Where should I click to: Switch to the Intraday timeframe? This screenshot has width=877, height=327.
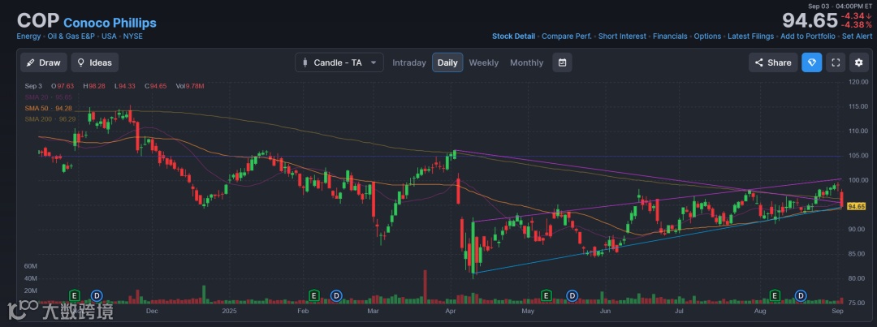click(408, 62)
